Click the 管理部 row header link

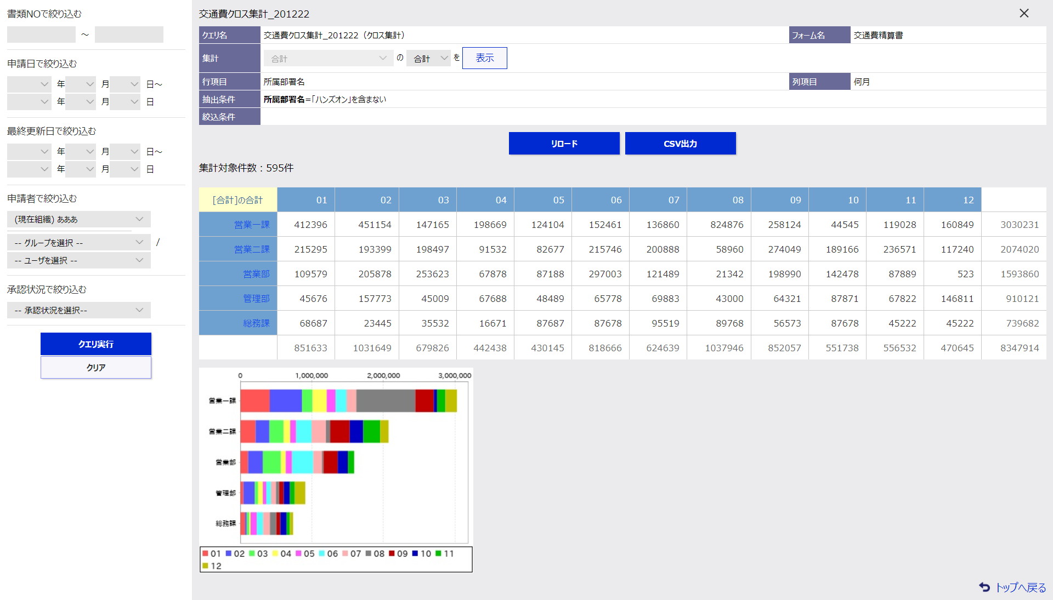pos(256,299)
